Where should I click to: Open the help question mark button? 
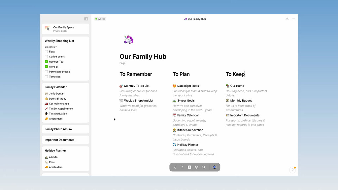[292, 170]
